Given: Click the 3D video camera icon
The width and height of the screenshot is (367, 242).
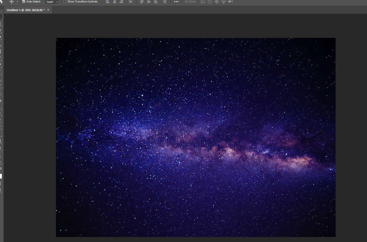Looking at the screenshot, I should pos(230,2).
